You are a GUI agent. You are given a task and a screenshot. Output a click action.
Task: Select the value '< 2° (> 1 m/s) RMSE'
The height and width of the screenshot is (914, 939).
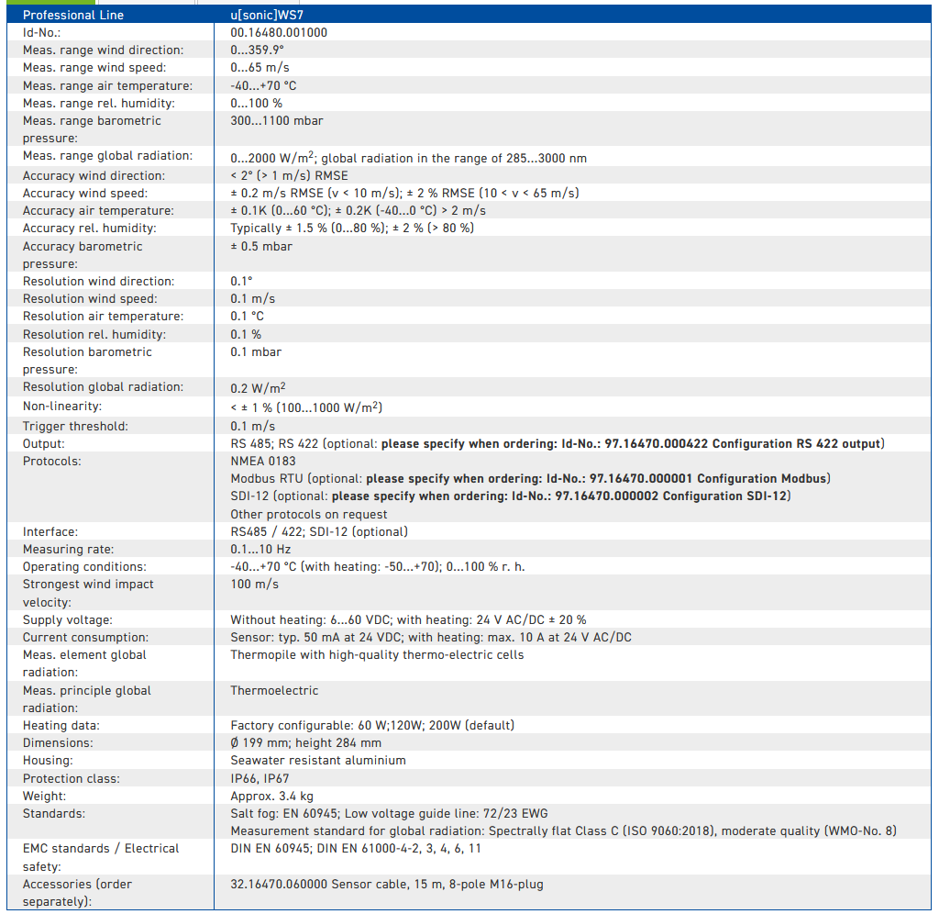click(289, 175)
